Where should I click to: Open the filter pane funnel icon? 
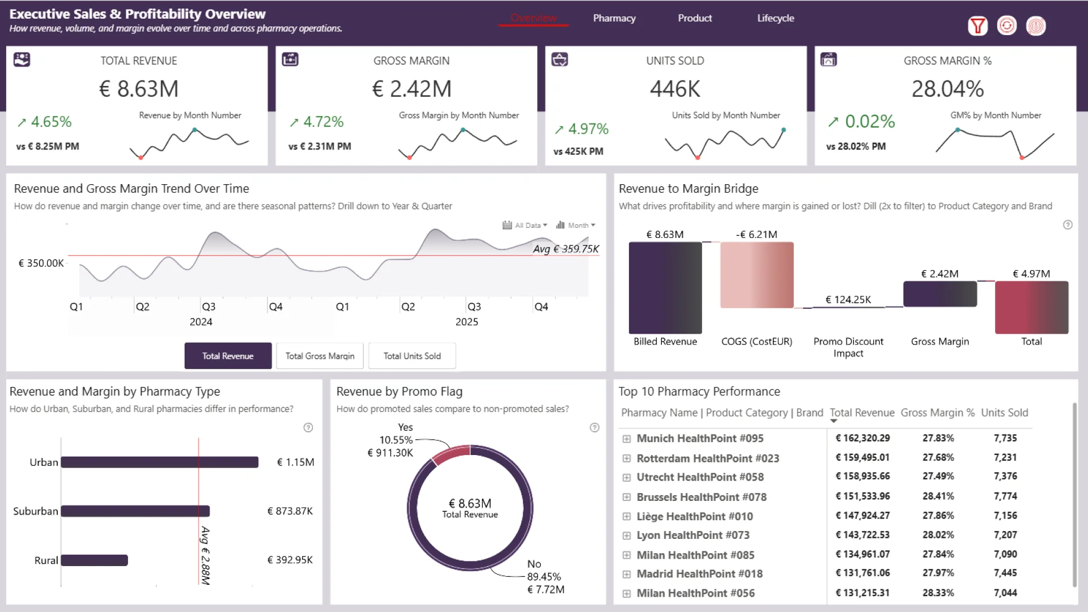pyautogui.click(x=977, y=25)
